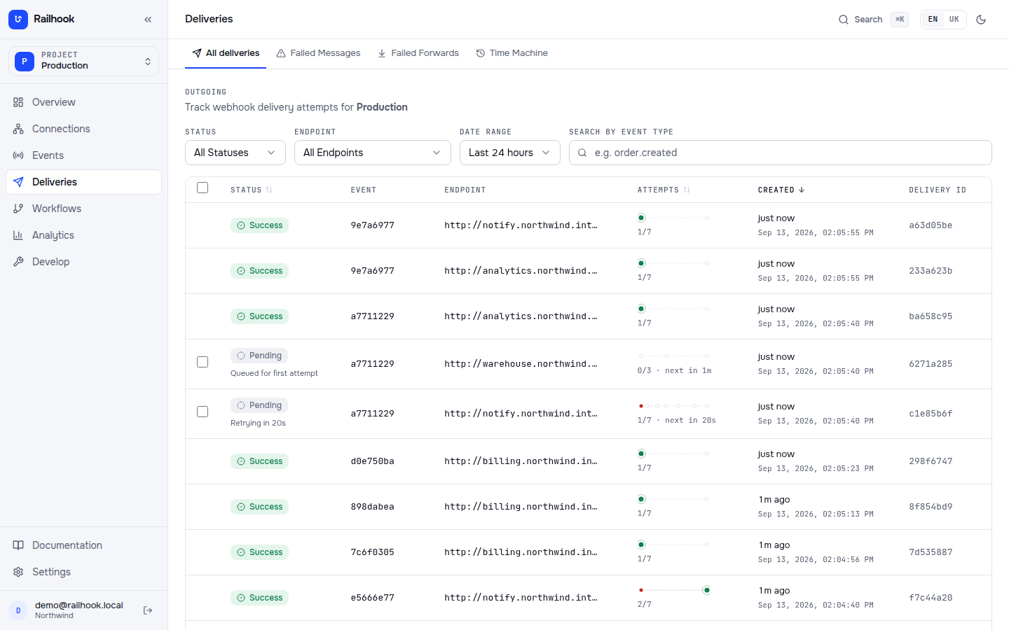This screenshot has height=630, width=1009.
Task: Click the Workflows branch icon
Action: [18, 209]
